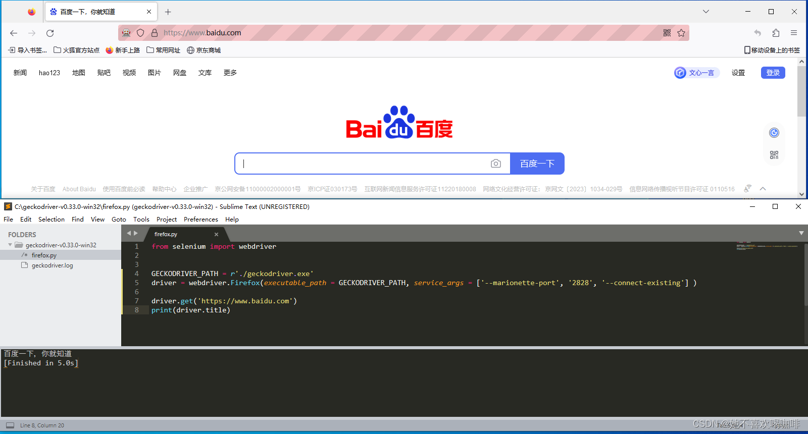Go back in Firefox navigation
Image resolution: width=808 pixels, height=434 pixels.
point(14,33)
